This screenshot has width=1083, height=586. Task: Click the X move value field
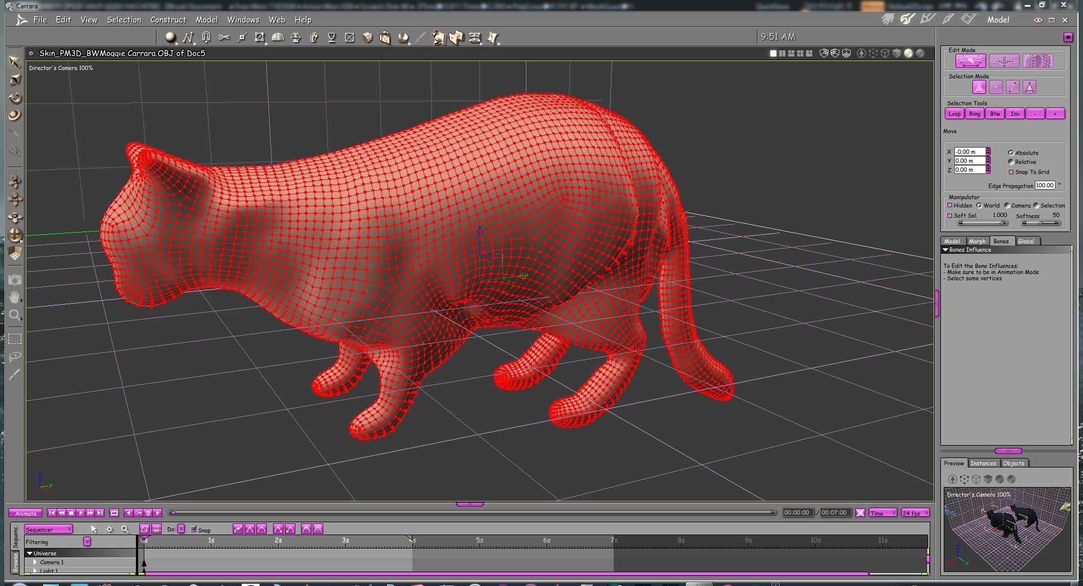(970, 152)
